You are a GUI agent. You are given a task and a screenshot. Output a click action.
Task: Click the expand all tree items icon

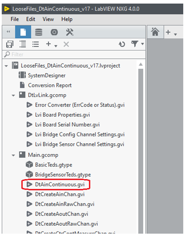[x=23, y=44]
